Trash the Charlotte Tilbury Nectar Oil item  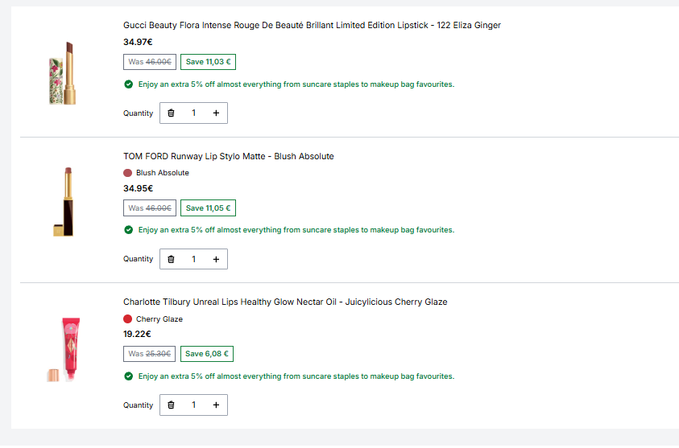(171, 405)
